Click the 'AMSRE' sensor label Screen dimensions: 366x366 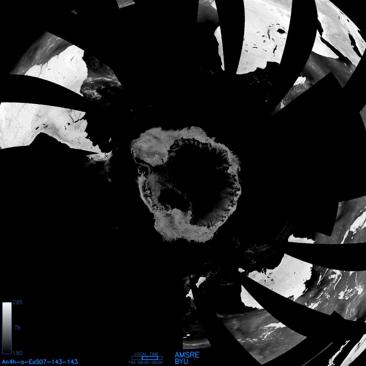[187, 355]
